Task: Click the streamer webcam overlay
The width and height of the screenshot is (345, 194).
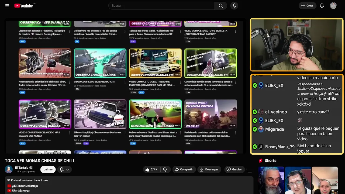Action: (x=297, y=45)
